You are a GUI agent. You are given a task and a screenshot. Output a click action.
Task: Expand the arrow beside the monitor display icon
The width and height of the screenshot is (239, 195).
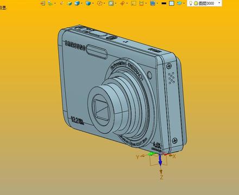click(x=157, y=3)
